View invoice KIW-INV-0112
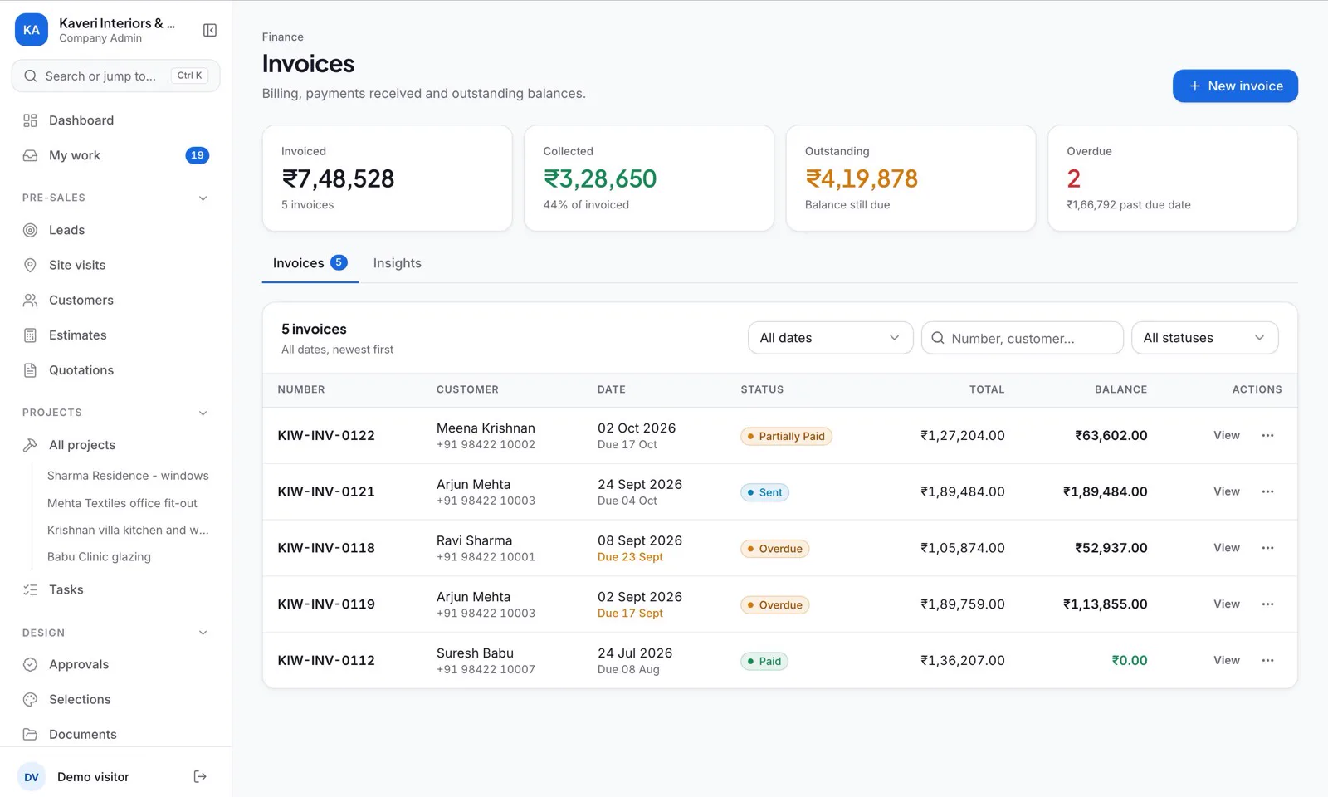This screenshot has height=797, width=1328. coord(1226,660)
